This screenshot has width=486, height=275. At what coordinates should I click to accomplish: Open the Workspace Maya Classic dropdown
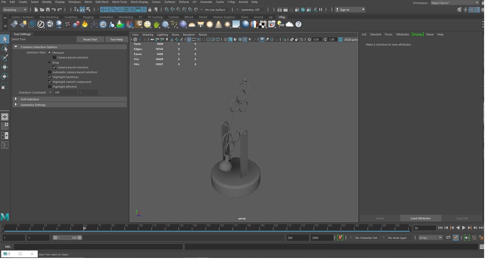click(455, 3)
